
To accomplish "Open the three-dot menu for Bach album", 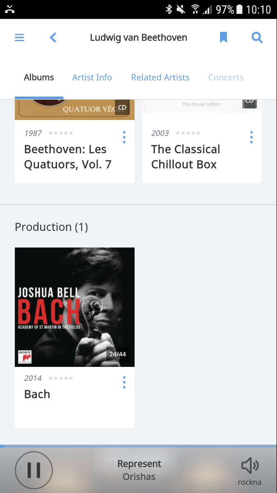I will (x=124, y=382).
